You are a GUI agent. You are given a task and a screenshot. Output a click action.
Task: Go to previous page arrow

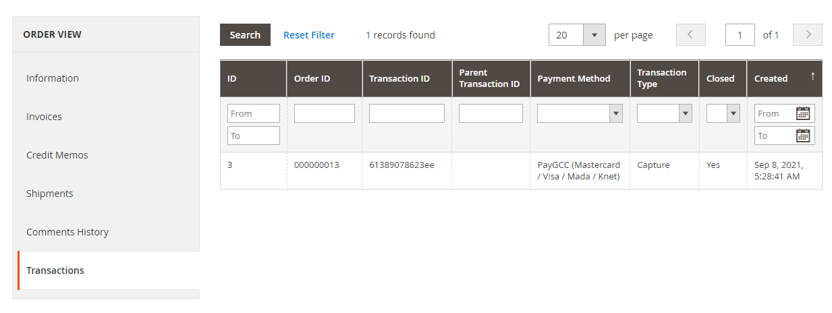point(690,35)
